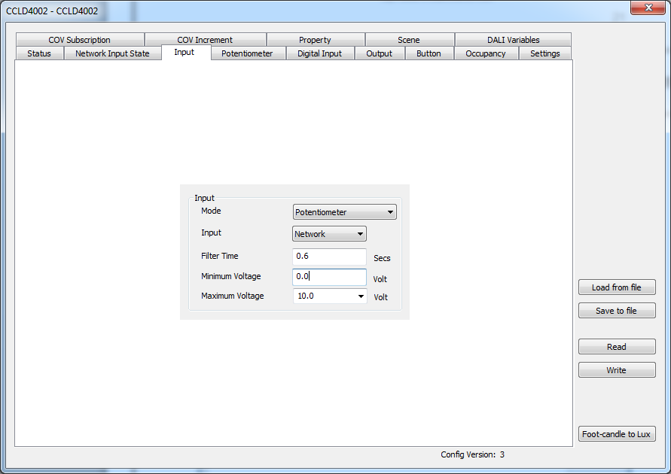Click the Filter Time label
This screenshot has width=671, height=474.
[220, 256]
